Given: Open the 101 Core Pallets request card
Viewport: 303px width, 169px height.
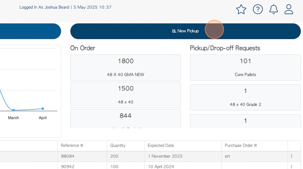Looking at the screenshot, I should (x=245, y=67).
